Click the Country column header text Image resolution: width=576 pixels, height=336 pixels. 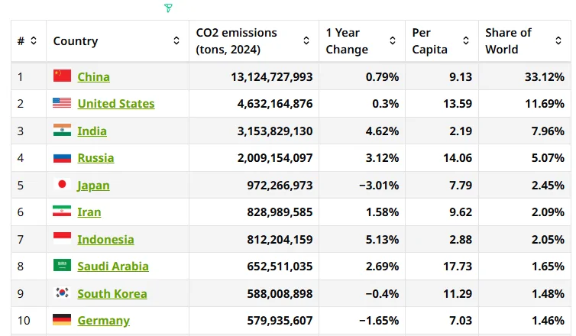pos(76,40)
